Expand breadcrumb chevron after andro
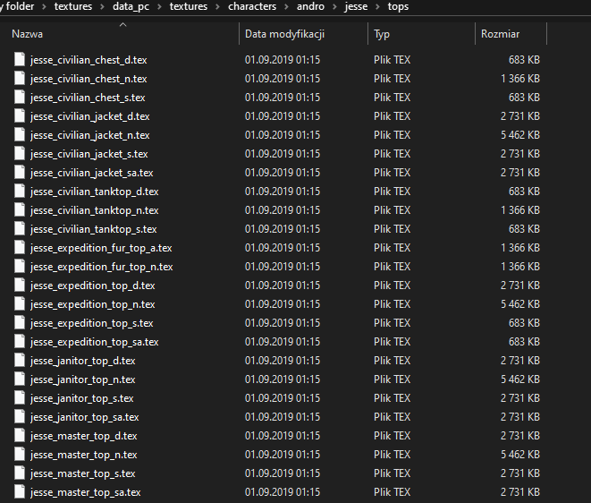Screen dimensions: 591x503 (x=334, y=7)
